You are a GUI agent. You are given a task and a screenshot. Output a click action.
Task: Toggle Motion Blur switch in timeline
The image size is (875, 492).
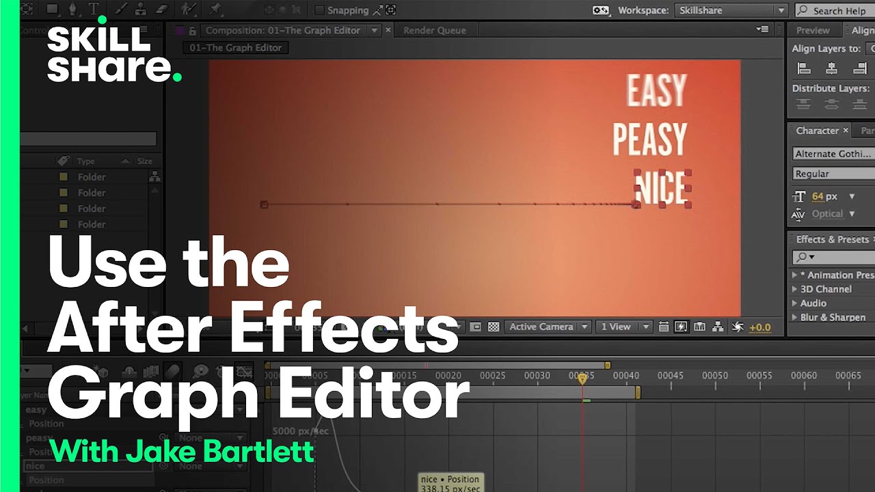[x=174, y=370]
